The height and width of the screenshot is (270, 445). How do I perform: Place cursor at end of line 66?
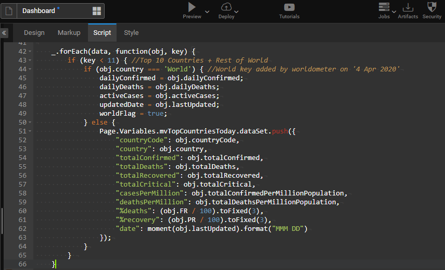[x=56, y=265]
